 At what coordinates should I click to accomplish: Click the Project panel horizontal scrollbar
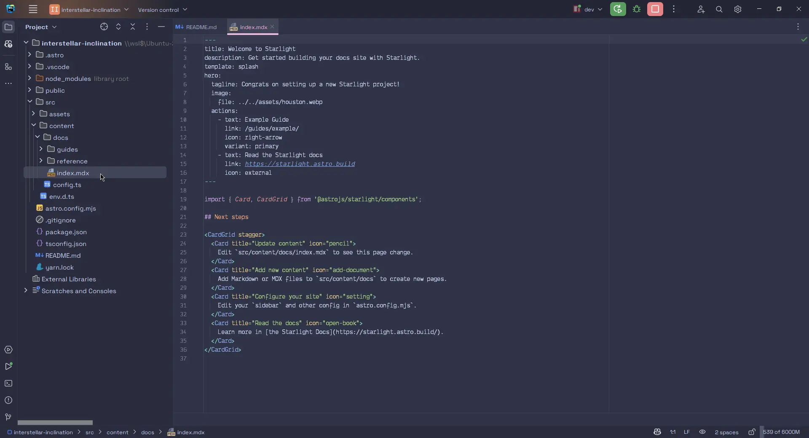click(x=55, y=422)
